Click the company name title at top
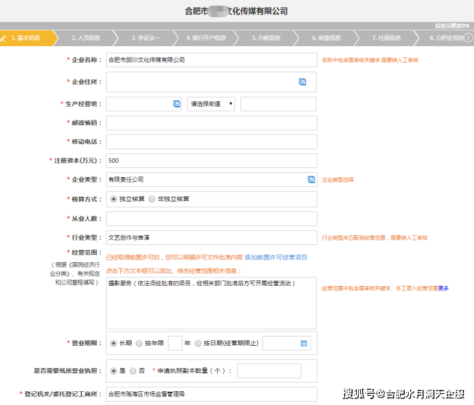 [236, 11]
